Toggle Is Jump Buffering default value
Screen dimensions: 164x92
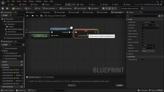pyautogui.click(x=142, y=60)
